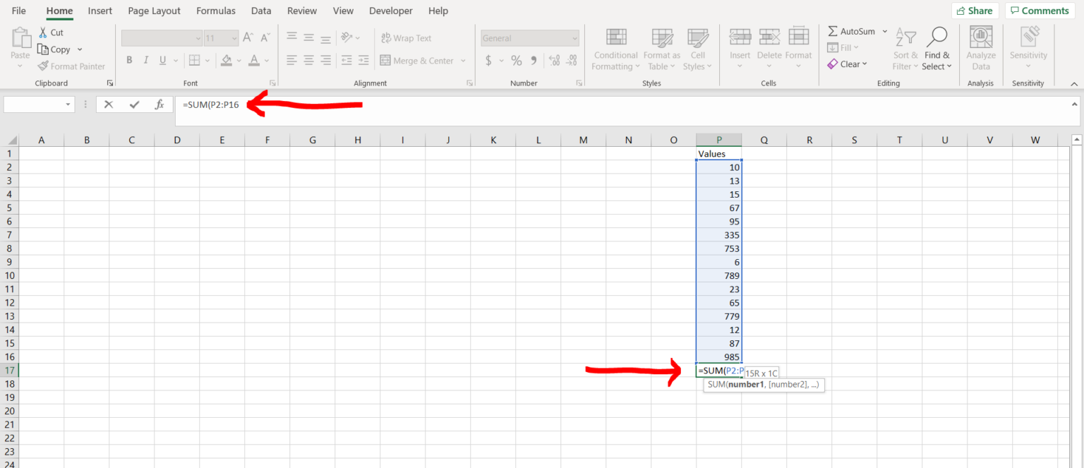Click the Percent Style icon
1084x468 pixels.
click(x=517, y=61)
